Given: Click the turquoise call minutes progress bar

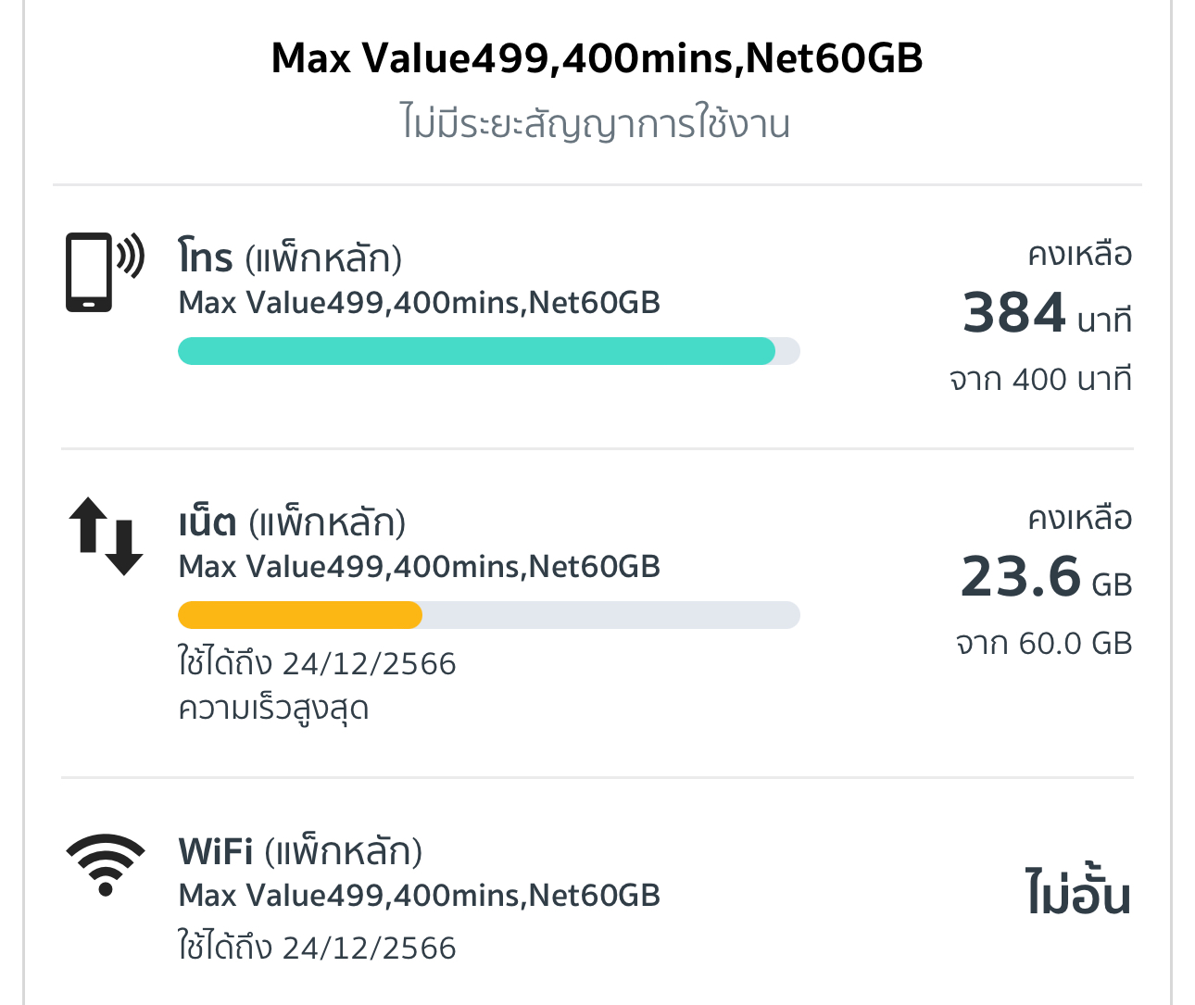Looking at the screenshot, I should [476, 351].
